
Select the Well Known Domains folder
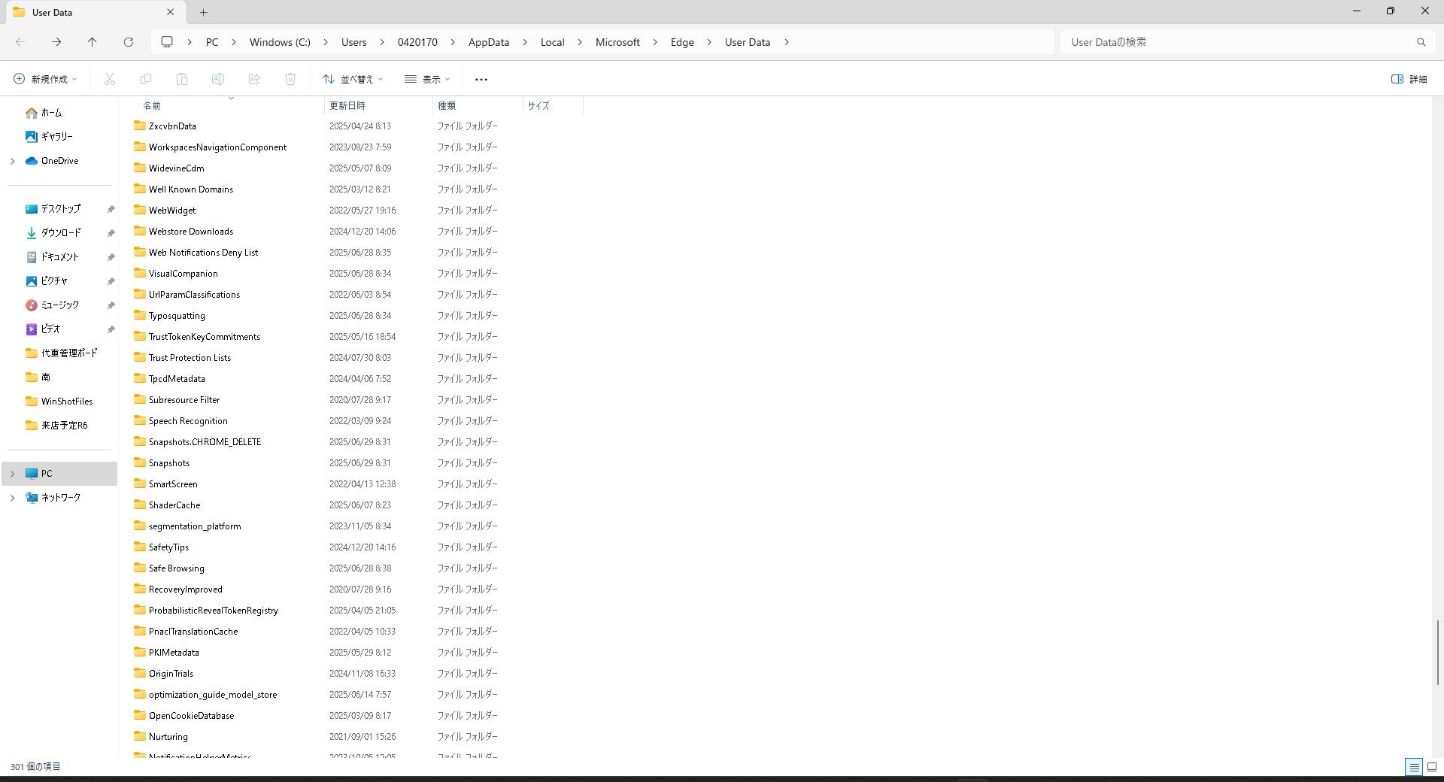(x=191, y=189)
